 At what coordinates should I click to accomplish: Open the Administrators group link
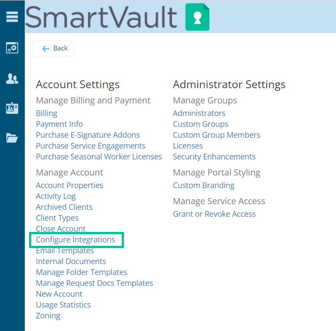(199, 113)
